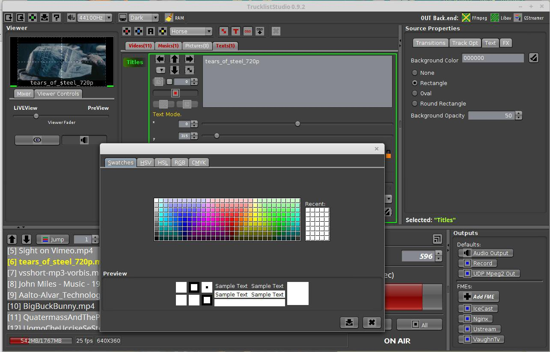Click the speaker button under Viewer Fader

tap(84, 140)
